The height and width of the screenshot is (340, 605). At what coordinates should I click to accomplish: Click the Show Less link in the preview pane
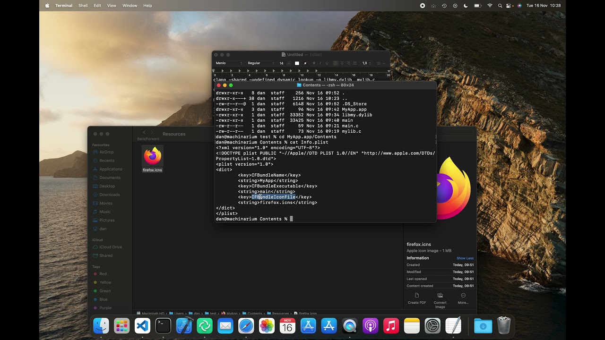click(465, 258)
